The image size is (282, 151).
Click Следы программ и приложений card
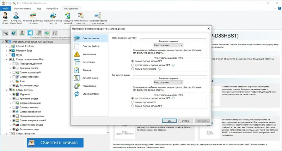pyautogui.click(x=125, y=132)
